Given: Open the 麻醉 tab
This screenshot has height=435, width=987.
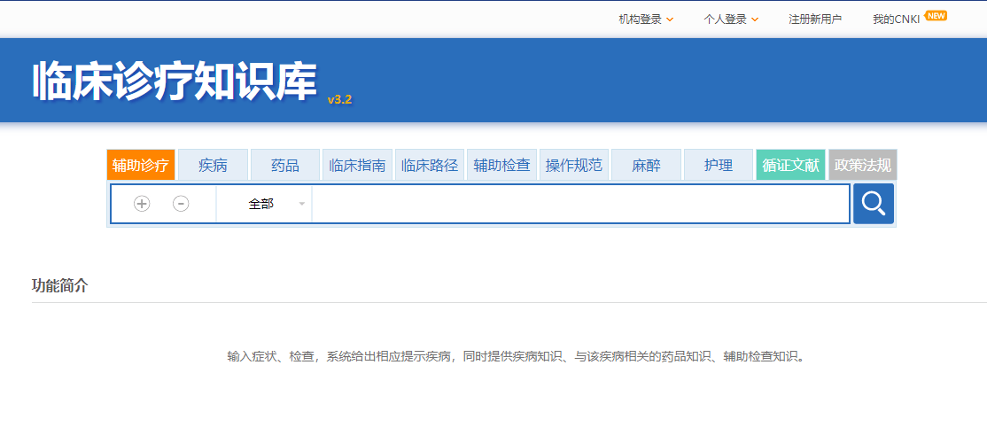Looking at the screenshot, I should pyautogui.click(x=647, y=165).
